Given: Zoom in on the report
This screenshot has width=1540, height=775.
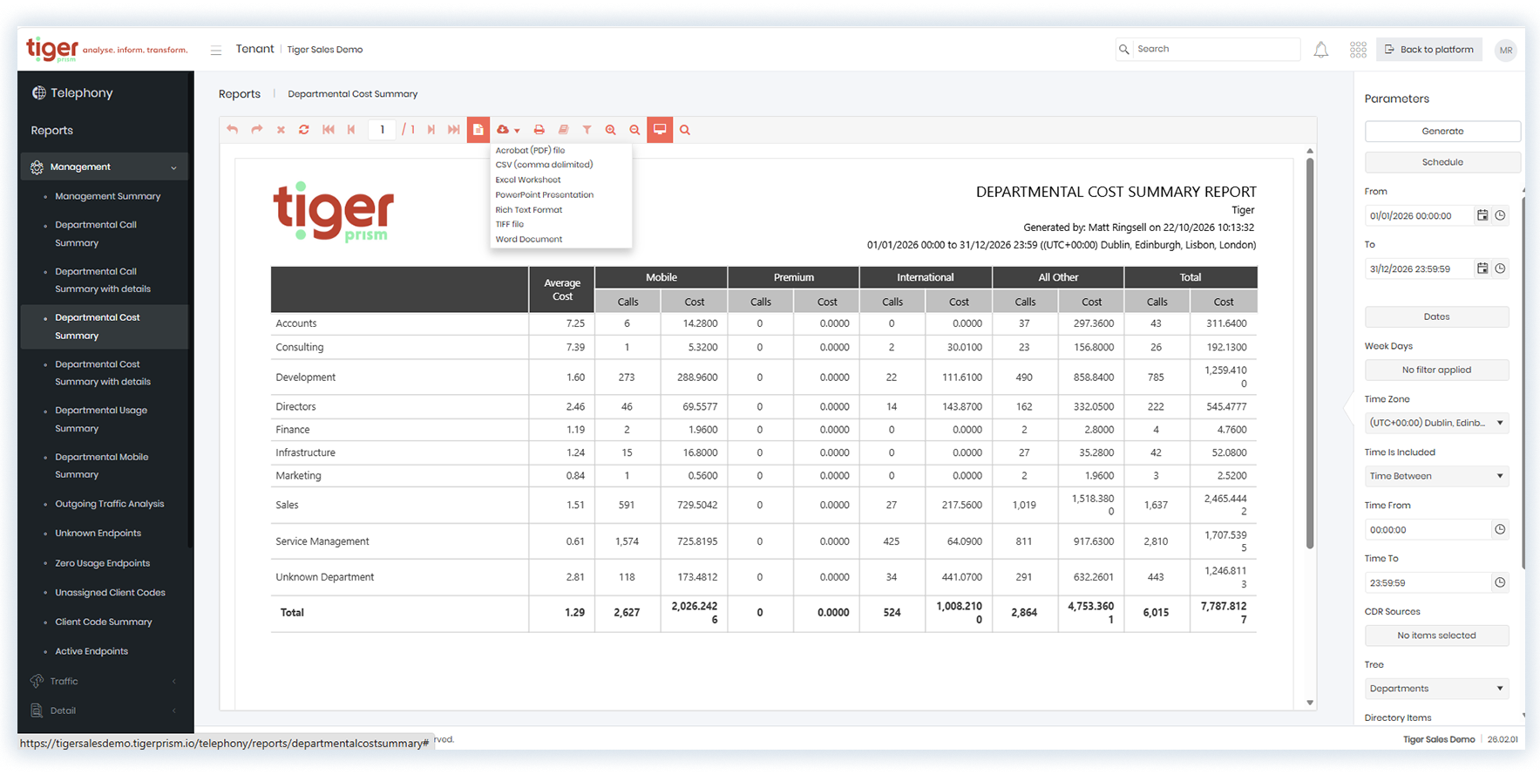Looking at the screenshot, I should [611, 130].
